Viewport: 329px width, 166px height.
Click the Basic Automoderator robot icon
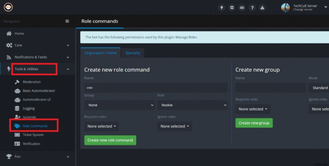(17, 91)
